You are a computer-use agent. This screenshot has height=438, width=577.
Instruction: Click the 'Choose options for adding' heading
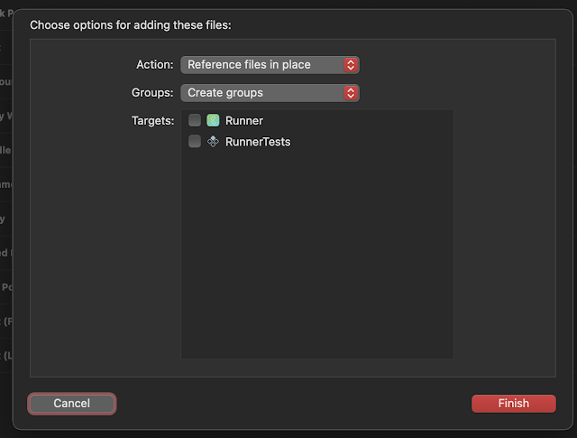131,24
